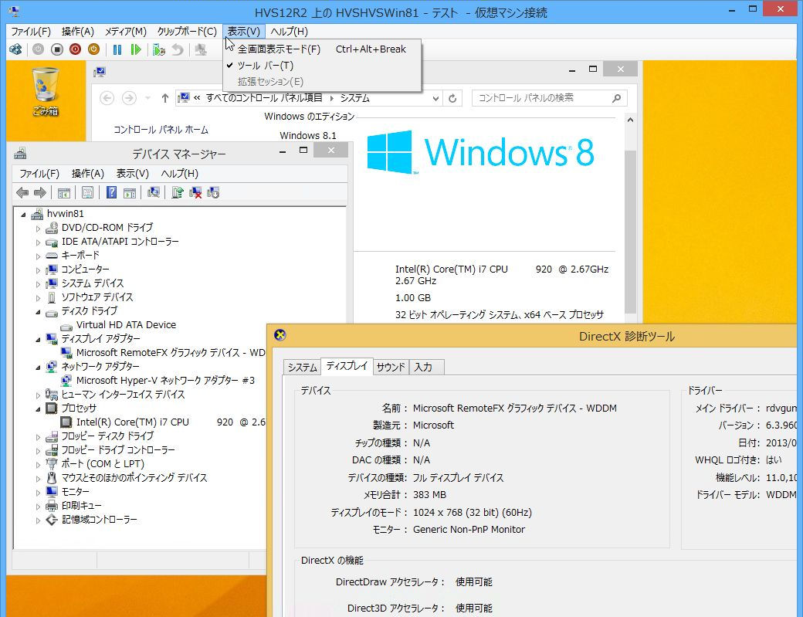Click the blue Help question mark icon
The width and height of the screenshot is (803, 617).
[x=111, y=192]
